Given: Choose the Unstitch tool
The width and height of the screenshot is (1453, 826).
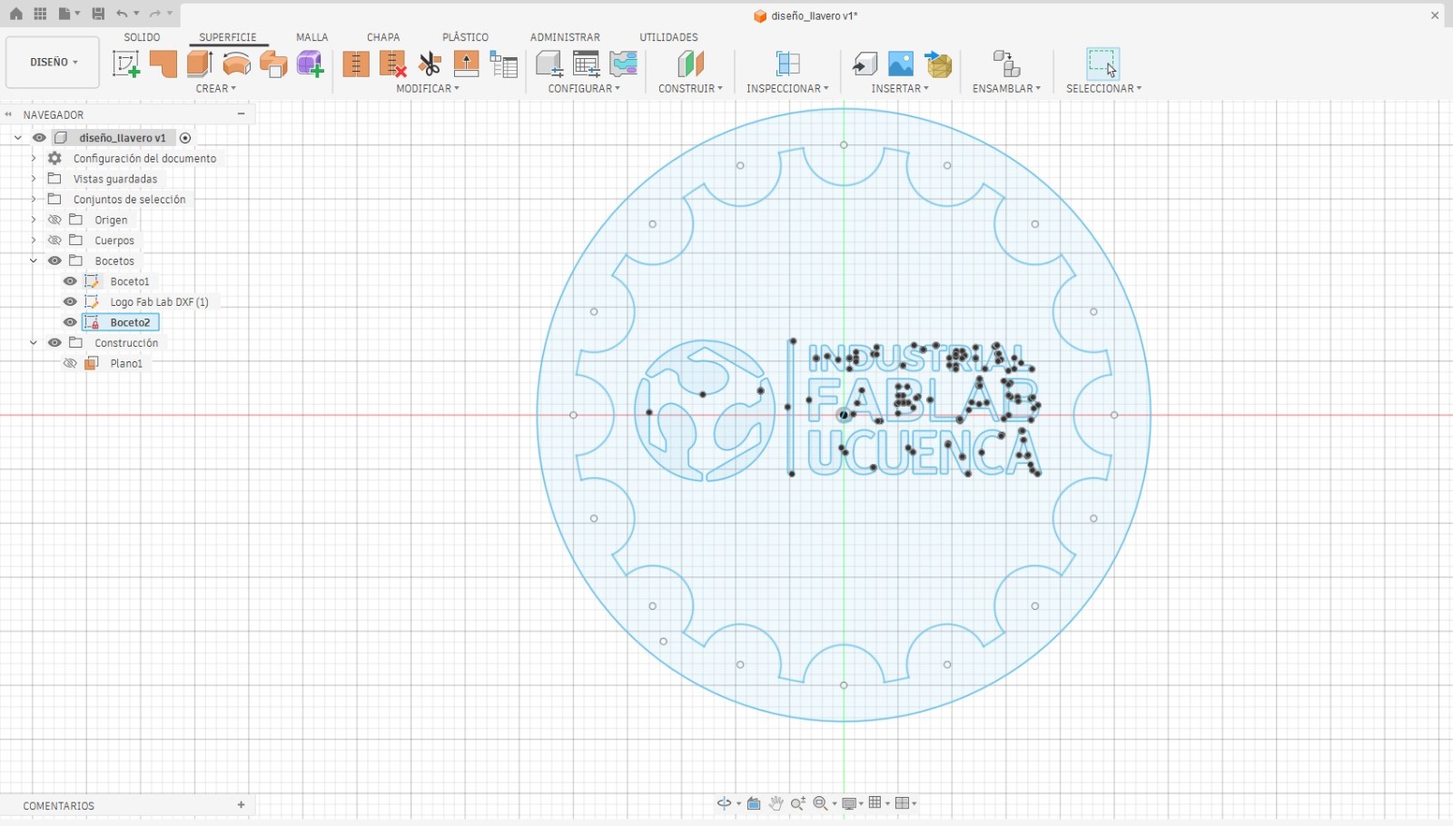Looking at the screenshot, I should click(392, 64).
